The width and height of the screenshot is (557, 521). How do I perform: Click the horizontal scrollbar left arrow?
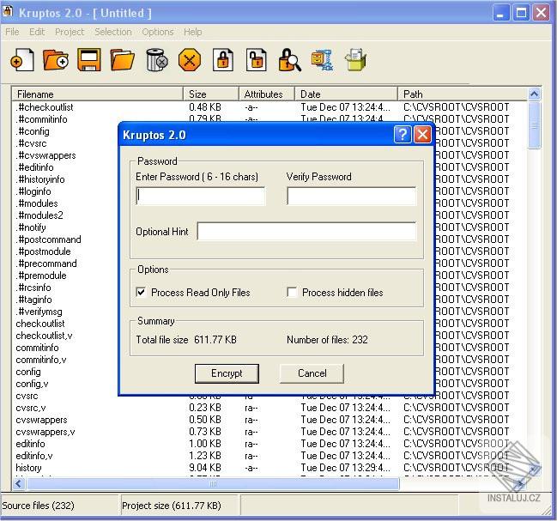[x=19, y=483]
